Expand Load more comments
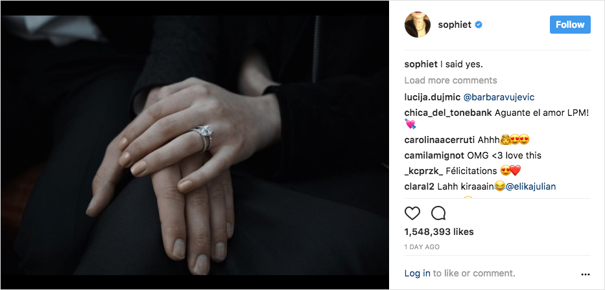The width and height of the screenshot is (605, 290). (x=451, y=80)
